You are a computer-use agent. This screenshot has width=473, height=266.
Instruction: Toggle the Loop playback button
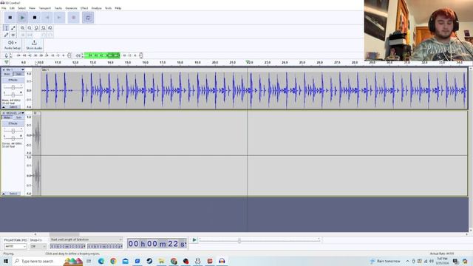pyautogui.click(x=88, y=18)
